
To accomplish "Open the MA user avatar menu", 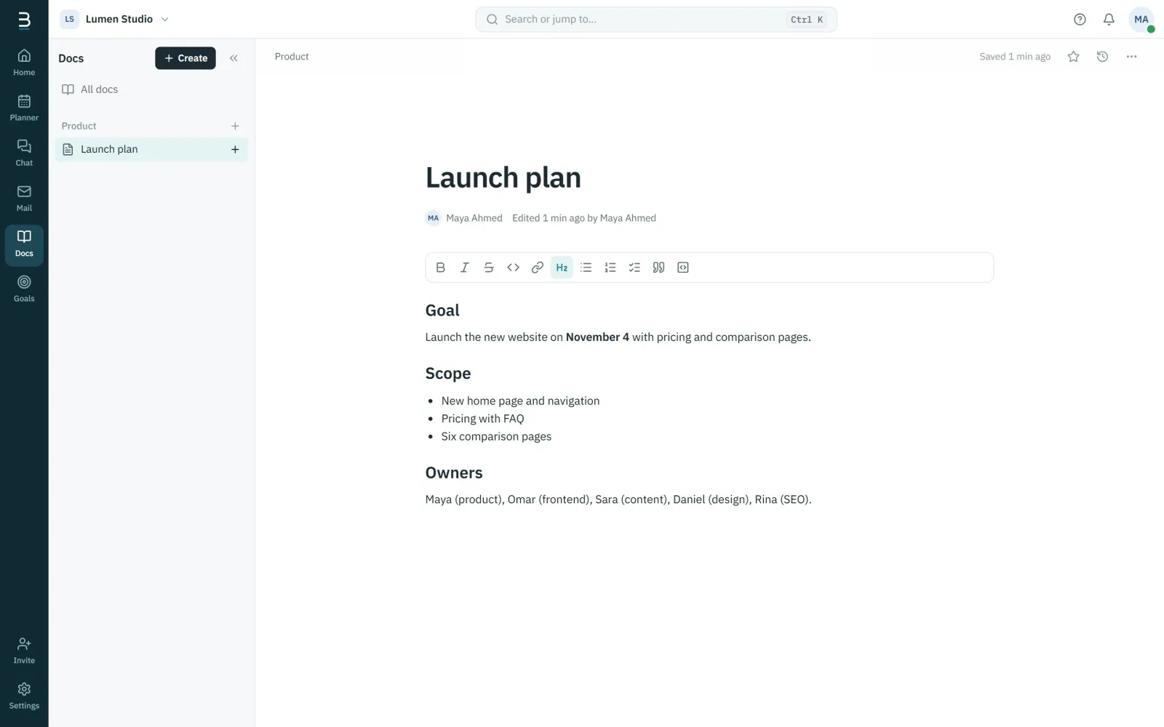I will (1141, 20).
